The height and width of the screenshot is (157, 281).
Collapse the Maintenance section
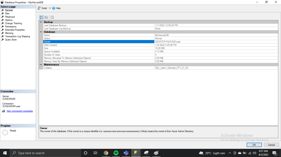[x=41, y=65]
